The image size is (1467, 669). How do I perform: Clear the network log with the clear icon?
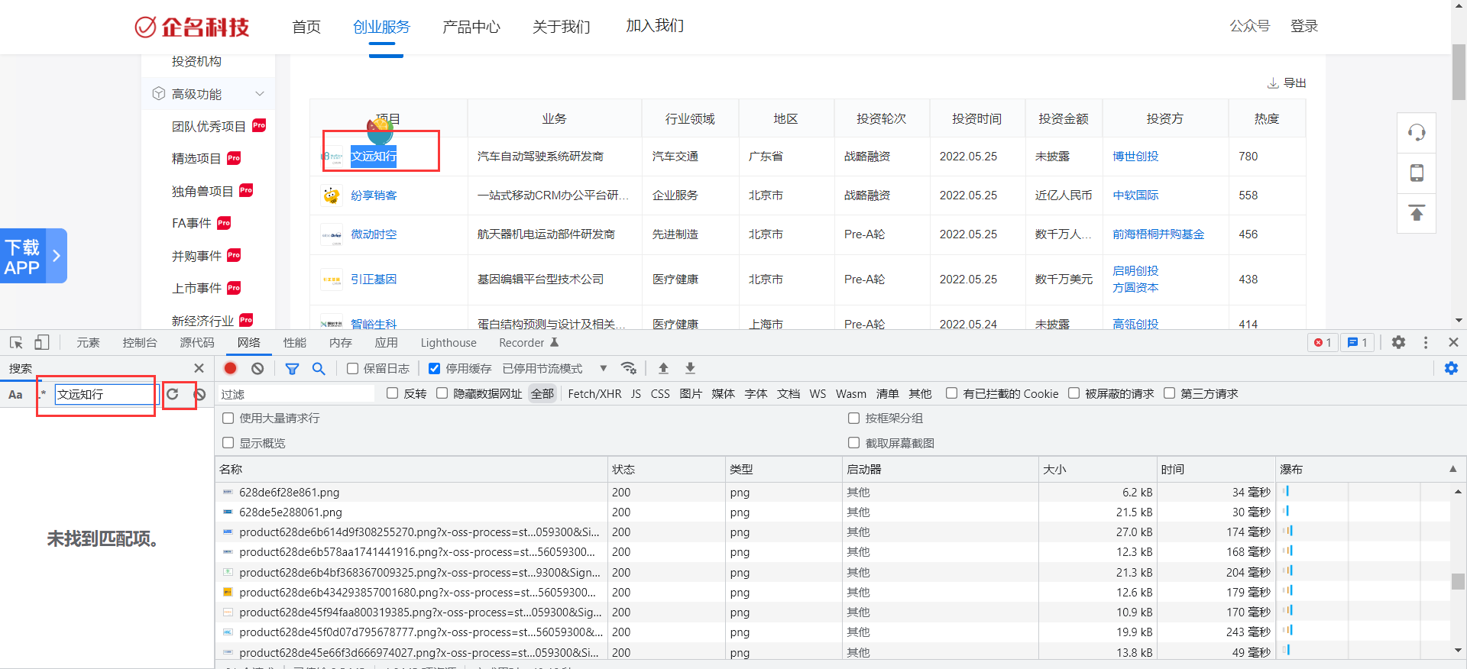coord(257,368)
